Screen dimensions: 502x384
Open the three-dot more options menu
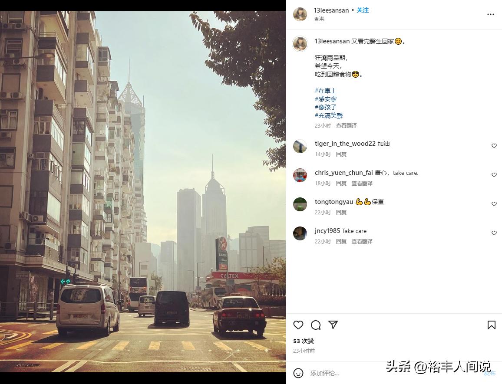tap(490, 14)
